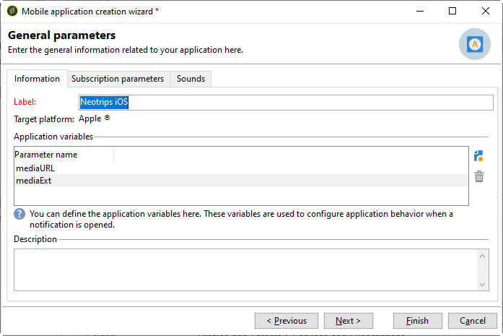Click the blue help question mark icon
The width and height of the screenshot is (503, 336).
tap(19, 214)
